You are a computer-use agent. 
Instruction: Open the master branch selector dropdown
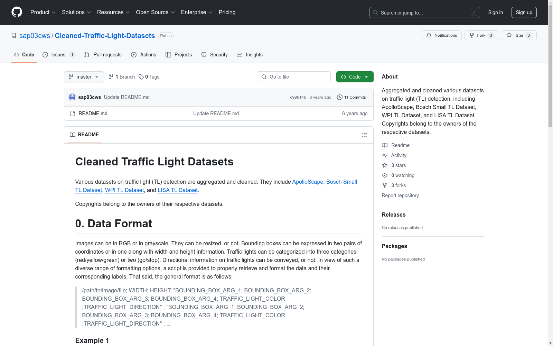point(84,77)
